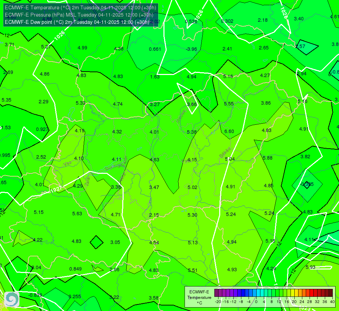Click the map value 4.38
This screenshot has width=339, height=311.
pyautogui.click(x=119, y=49)
